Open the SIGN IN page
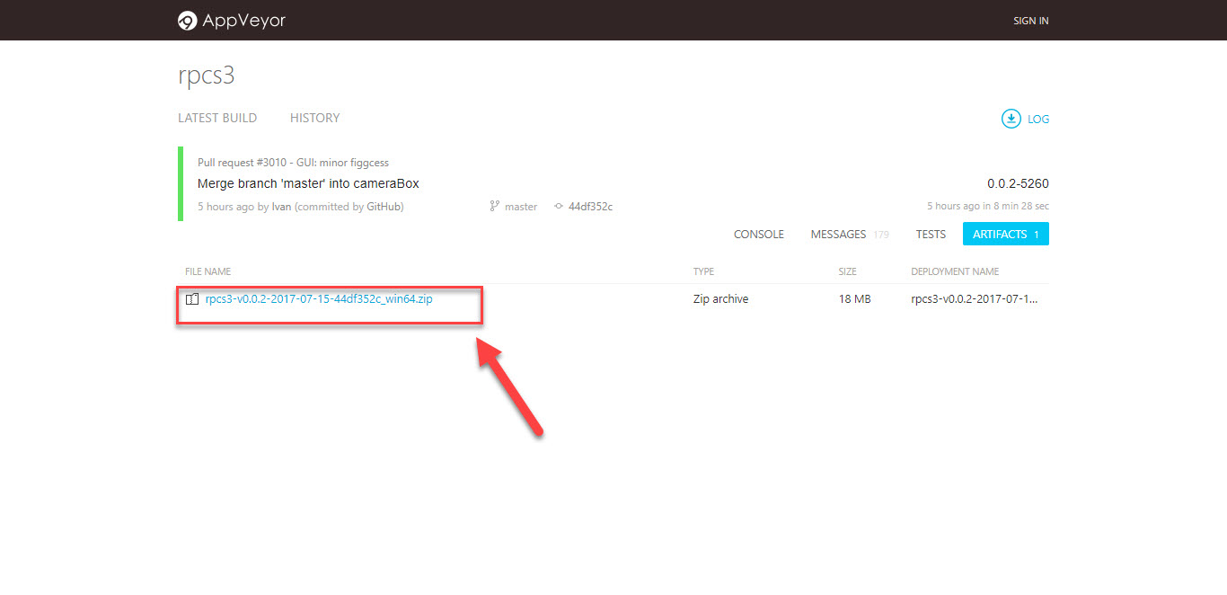Image resolution: width=1227 pixels, height=595 pixels. [x=1030, y=21]
